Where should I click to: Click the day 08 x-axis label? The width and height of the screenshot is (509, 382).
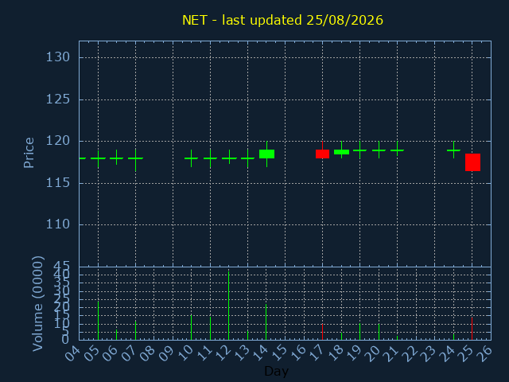click(148, 353)
